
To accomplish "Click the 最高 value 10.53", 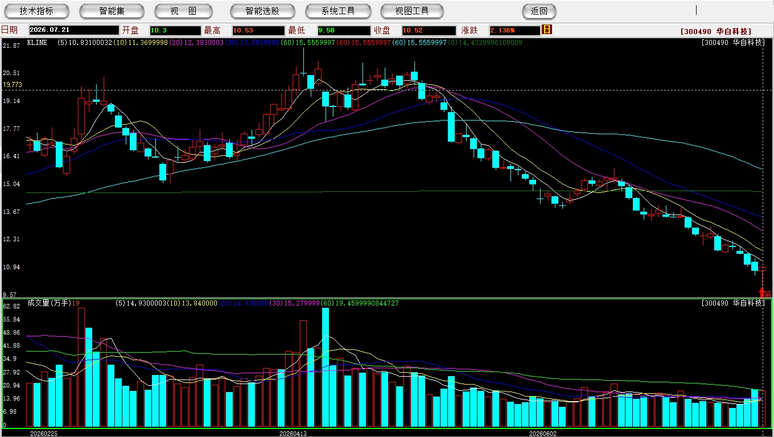I will click(x=258, y=30).
